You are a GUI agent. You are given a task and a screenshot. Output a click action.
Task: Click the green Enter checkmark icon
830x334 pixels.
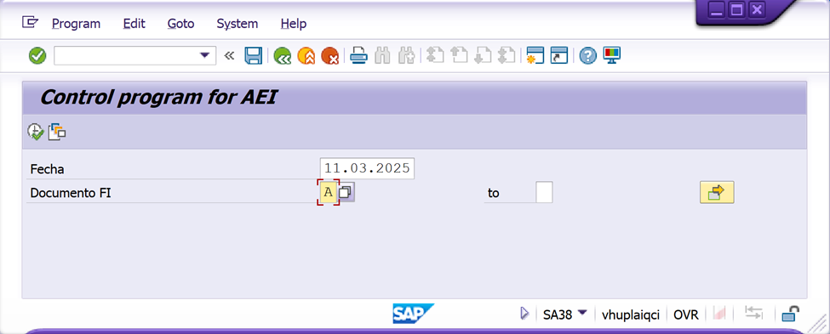click(37, 55)
